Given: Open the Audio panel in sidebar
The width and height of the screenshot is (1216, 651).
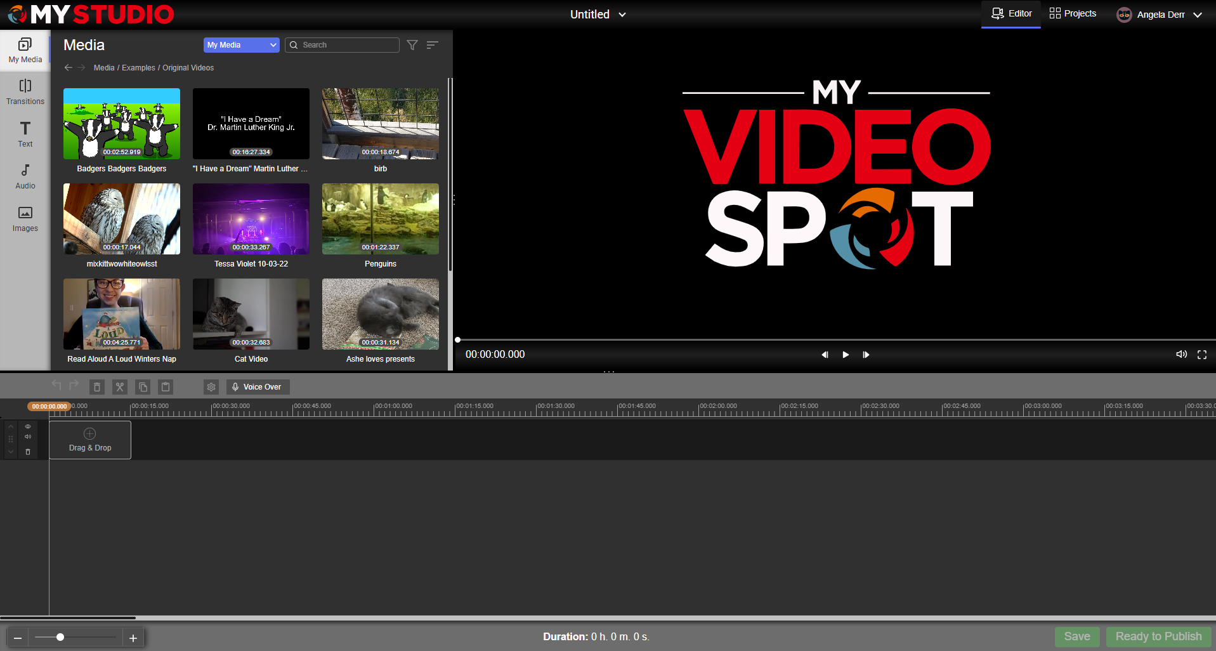Looking at the screenshot, I should pos(25,176).
